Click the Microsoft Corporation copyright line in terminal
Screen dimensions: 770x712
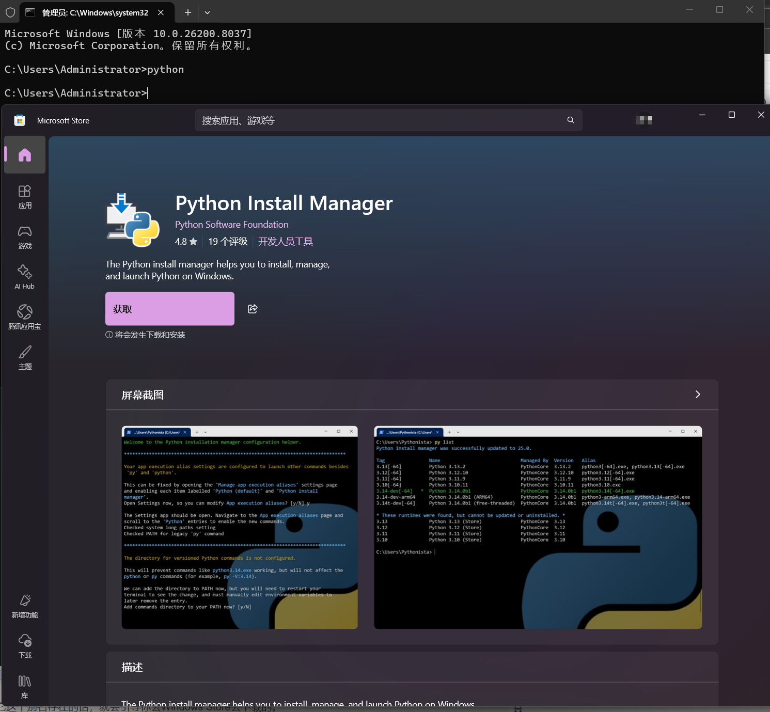tap(129, 45)
